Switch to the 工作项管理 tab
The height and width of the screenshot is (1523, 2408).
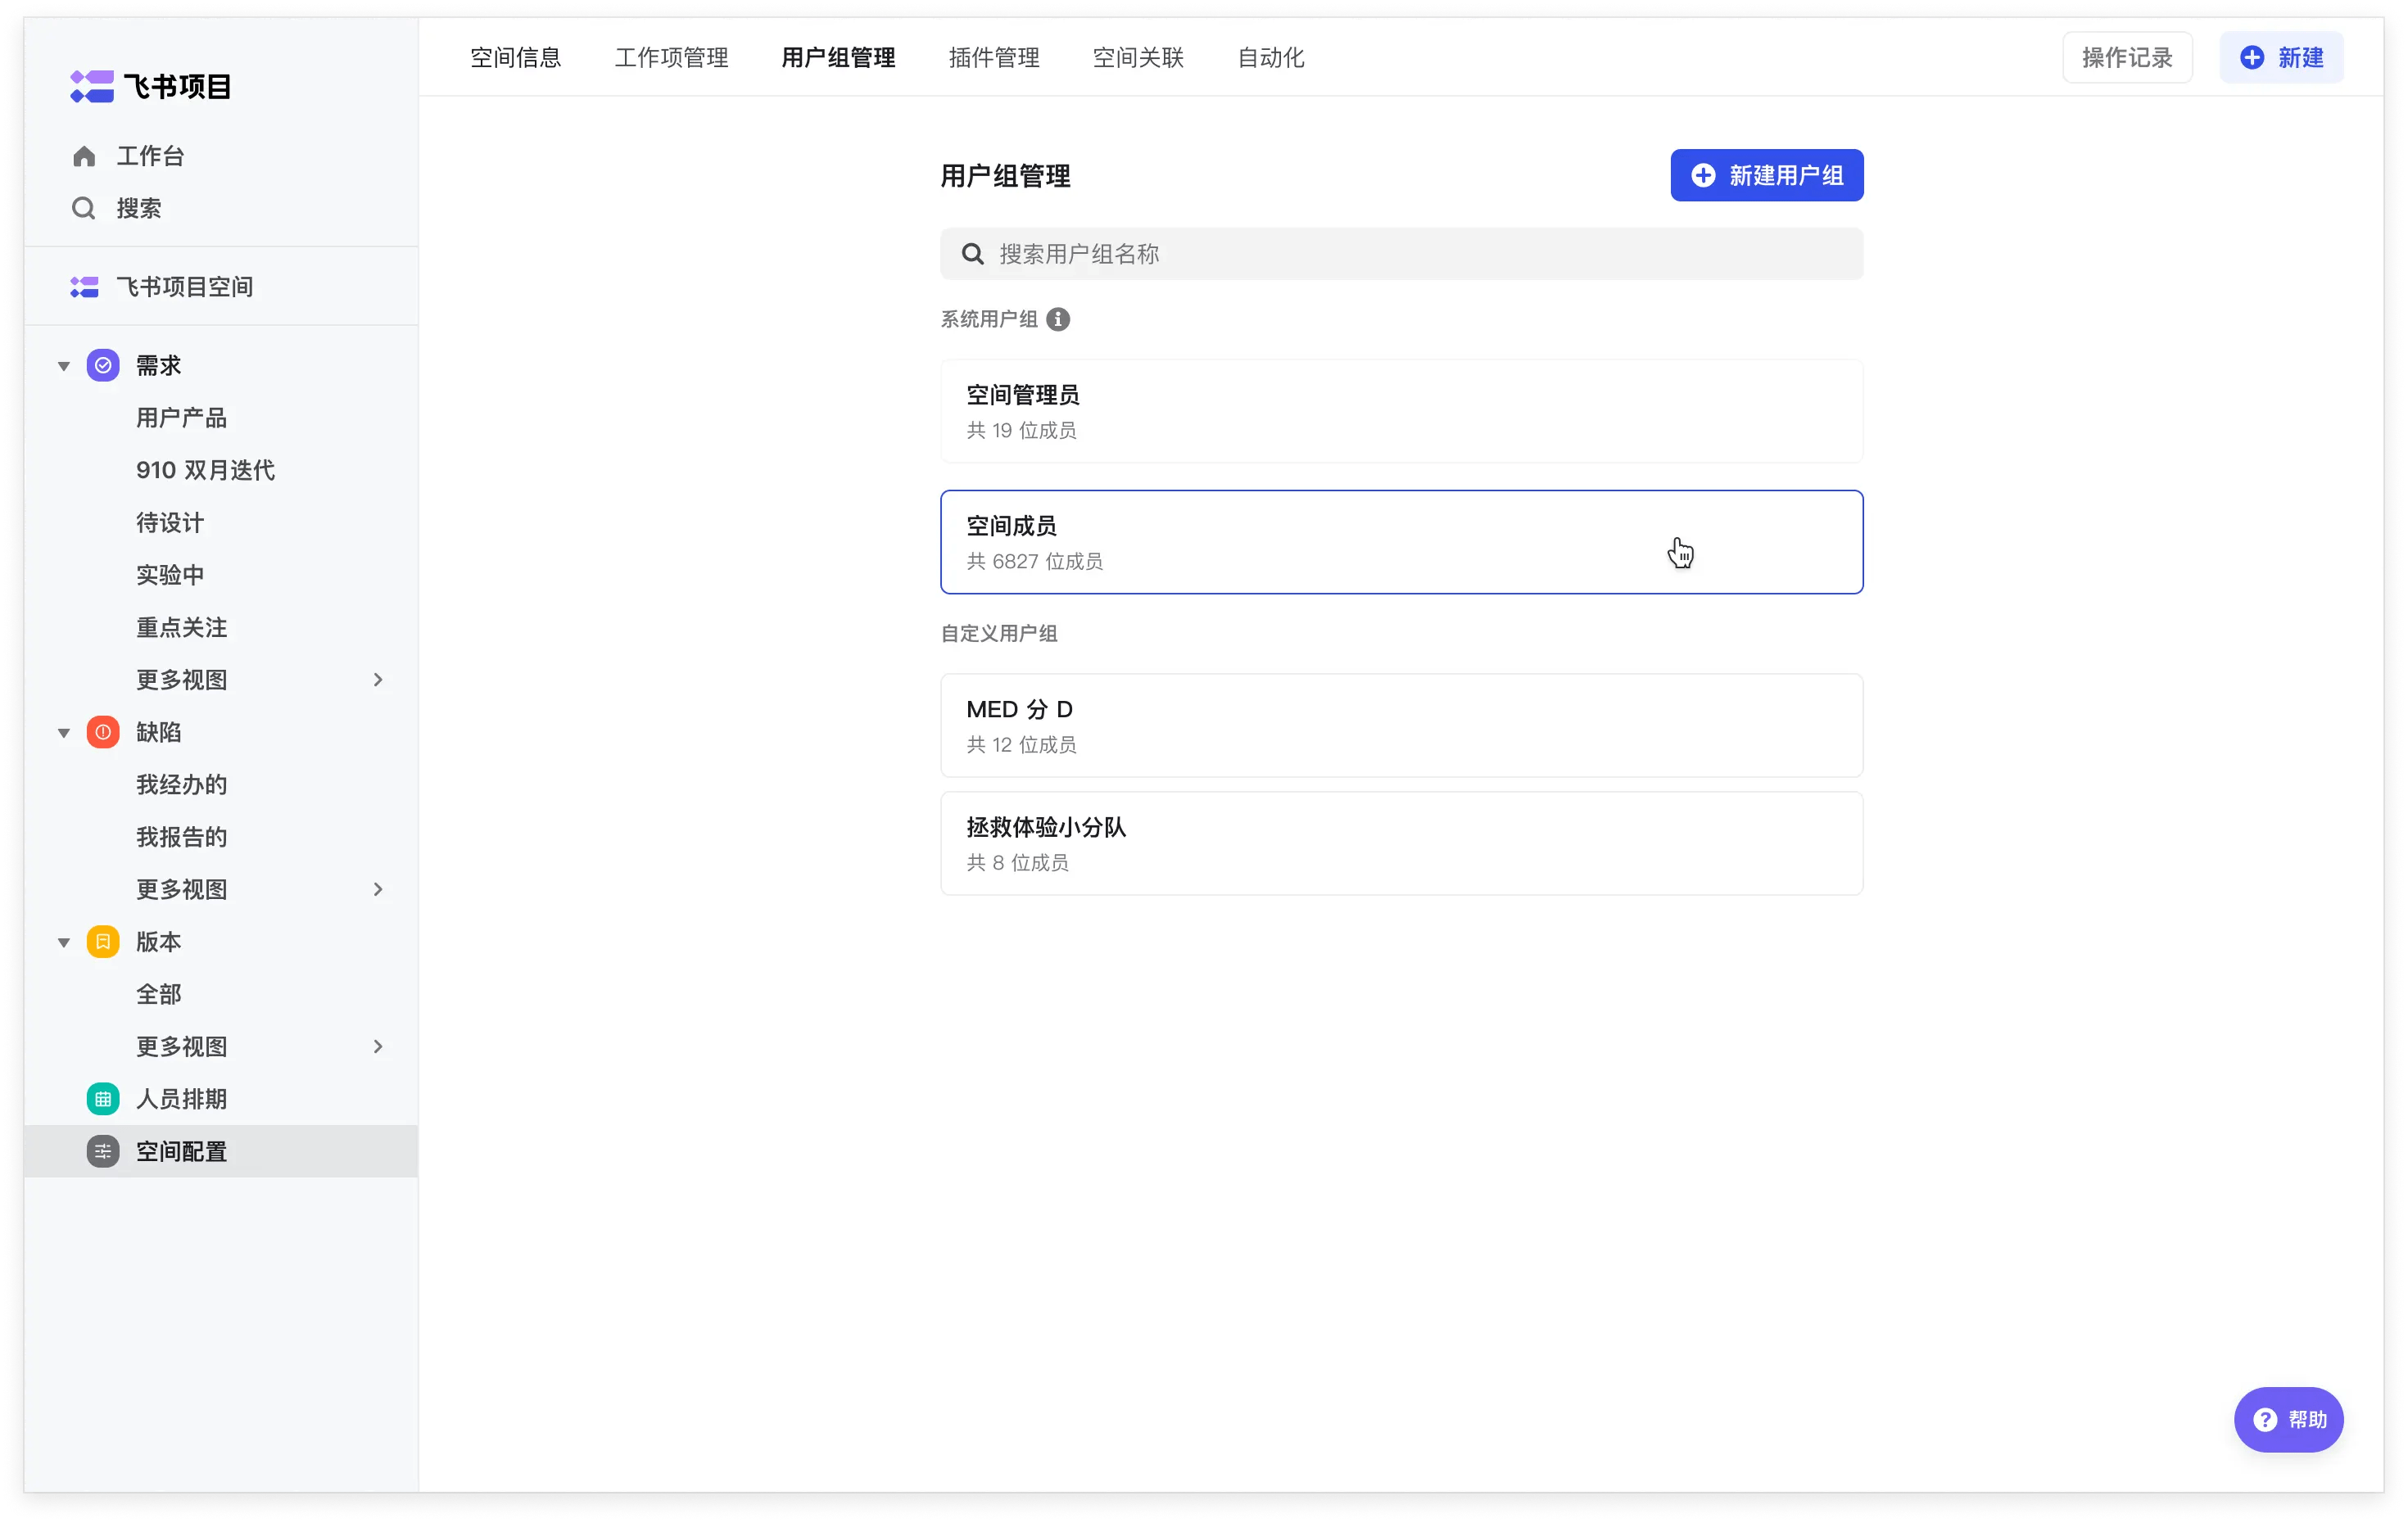[672, 57]
